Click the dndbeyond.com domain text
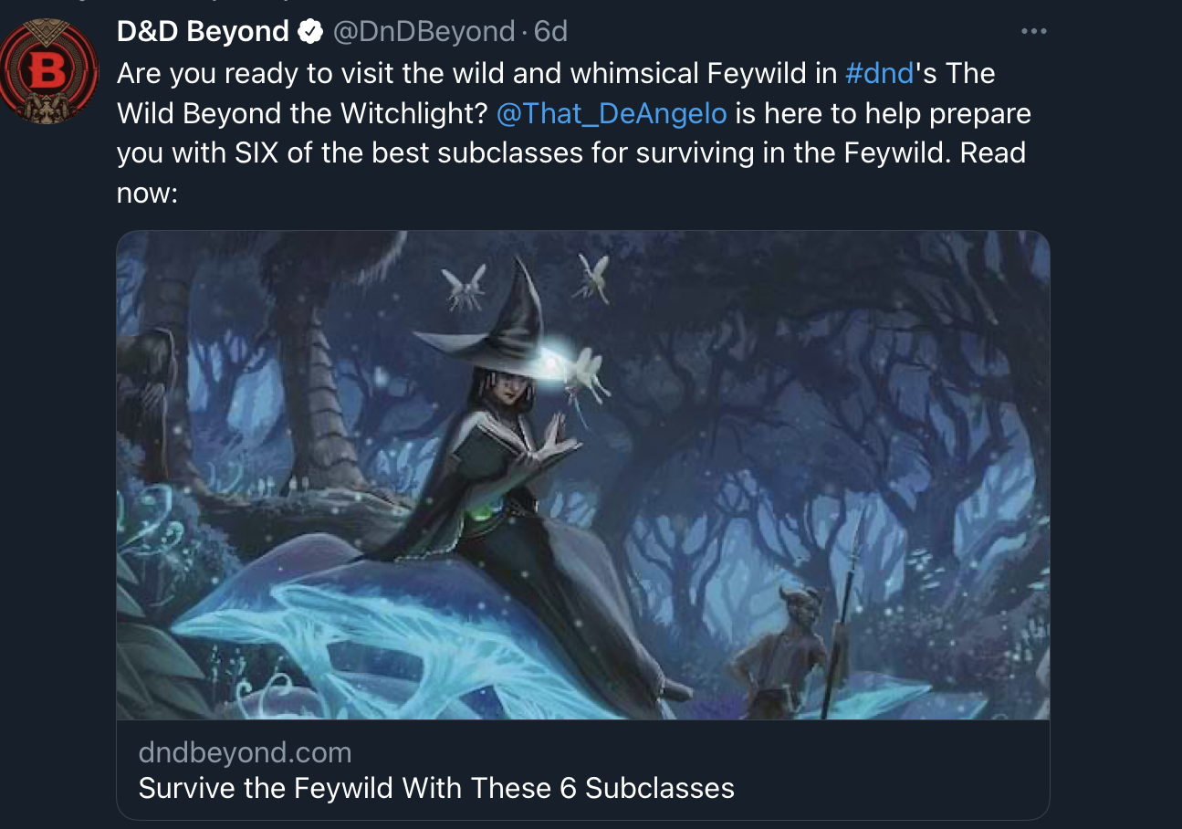Viewport: 1182px width, 829px height. click(x=245, y=752)
